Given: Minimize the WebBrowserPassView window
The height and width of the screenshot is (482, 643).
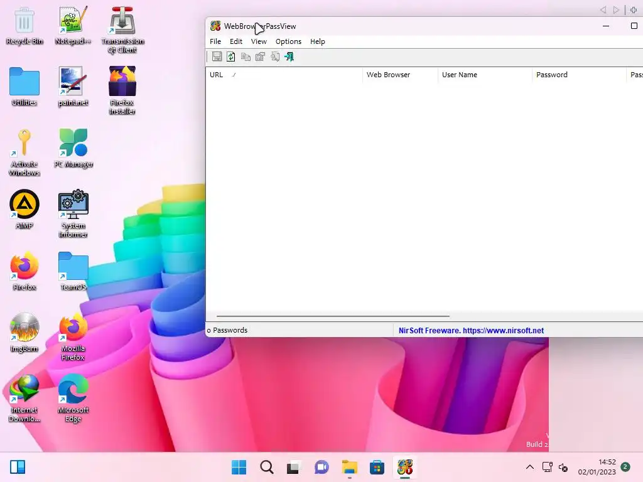Looking at the screenshot, I should tap(606, 26).
